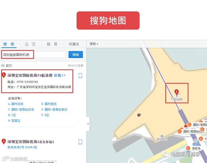The width and height of the screenshot is (207, 163).
Task: Send T3航站楼 result to phone icon
Action: click(x=80, y=75)
